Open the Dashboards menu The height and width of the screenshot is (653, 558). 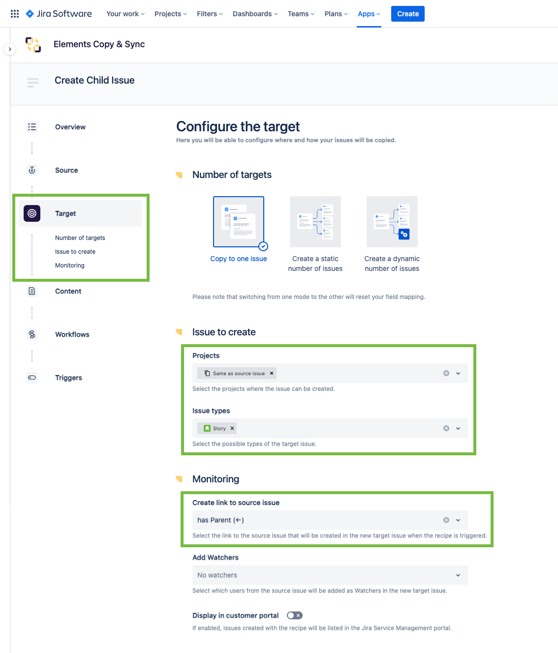coord(255,14)
